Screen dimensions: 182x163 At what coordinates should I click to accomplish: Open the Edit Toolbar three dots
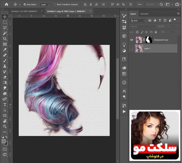point(5,132)
